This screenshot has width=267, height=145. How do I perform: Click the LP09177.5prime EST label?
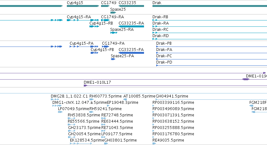click(x=117, y=134)
